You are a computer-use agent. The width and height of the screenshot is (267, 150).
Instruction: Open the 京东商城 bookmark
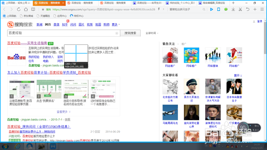click(x=26, y=16)
